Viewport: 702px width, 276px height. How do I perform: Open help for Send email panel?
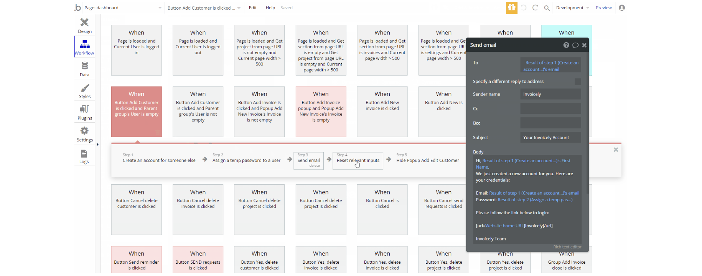click(x=566, y=45)
